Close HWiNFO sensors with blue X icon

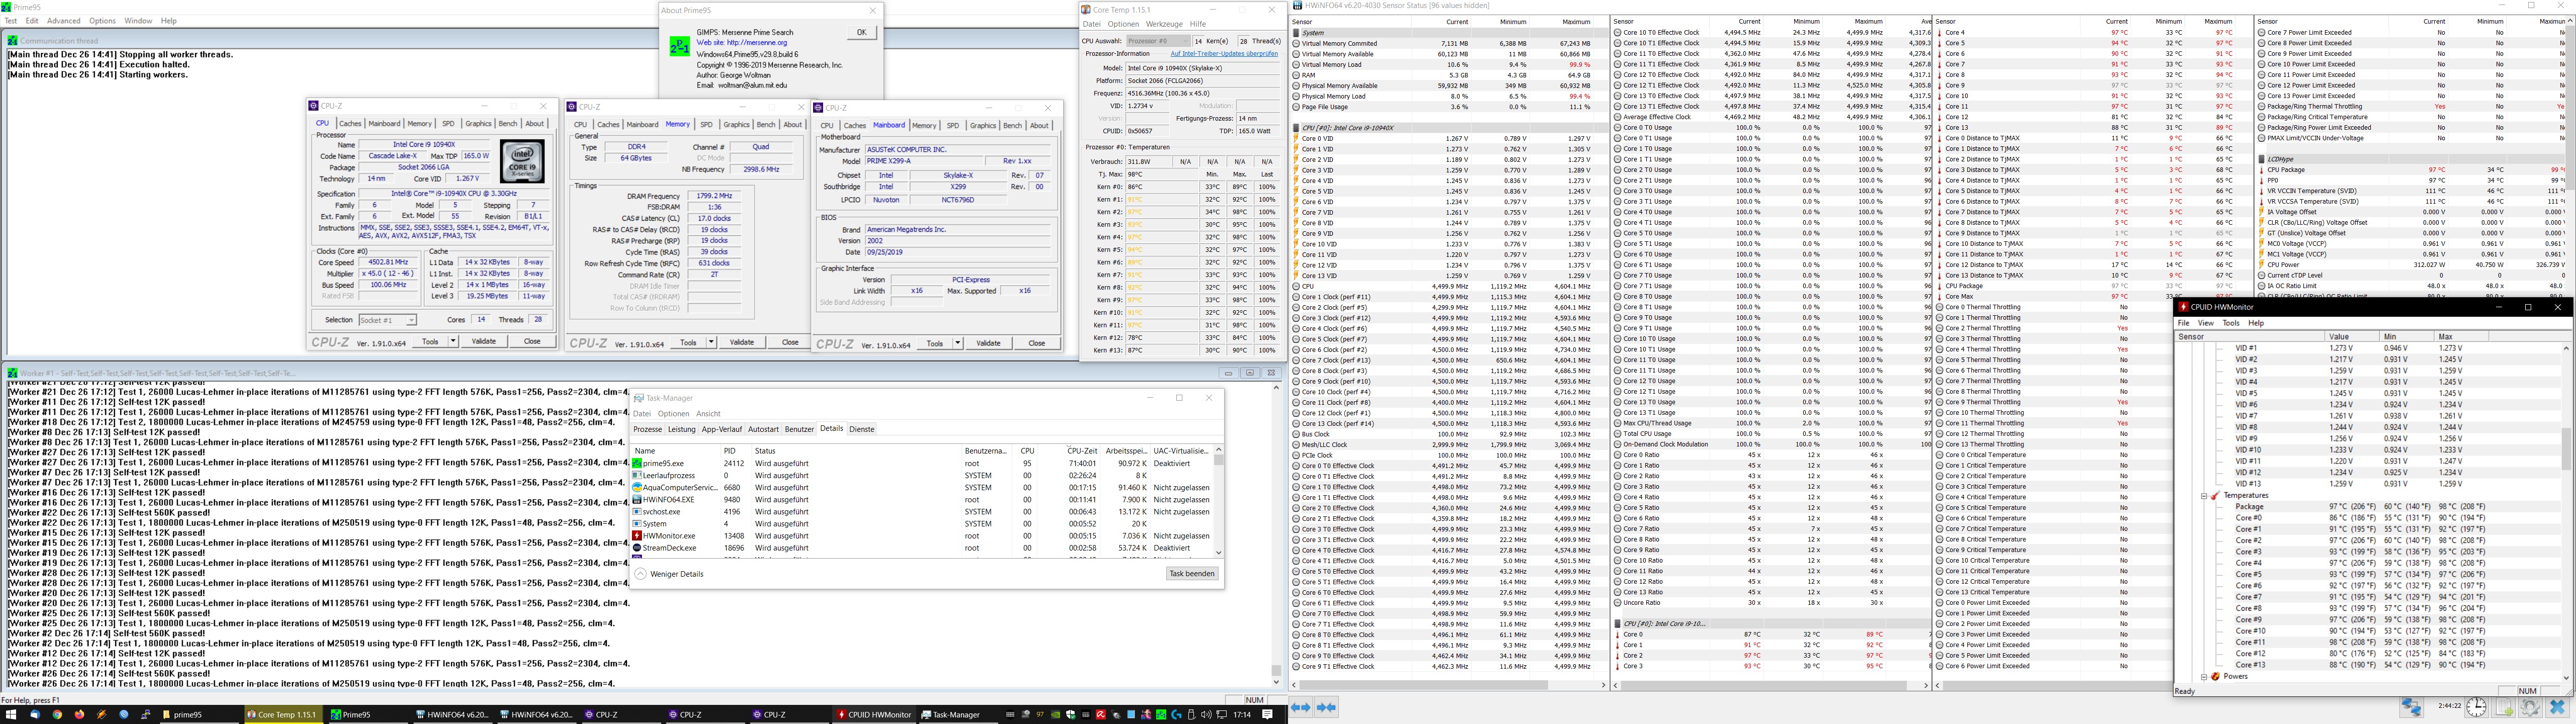coord(2558,707)
